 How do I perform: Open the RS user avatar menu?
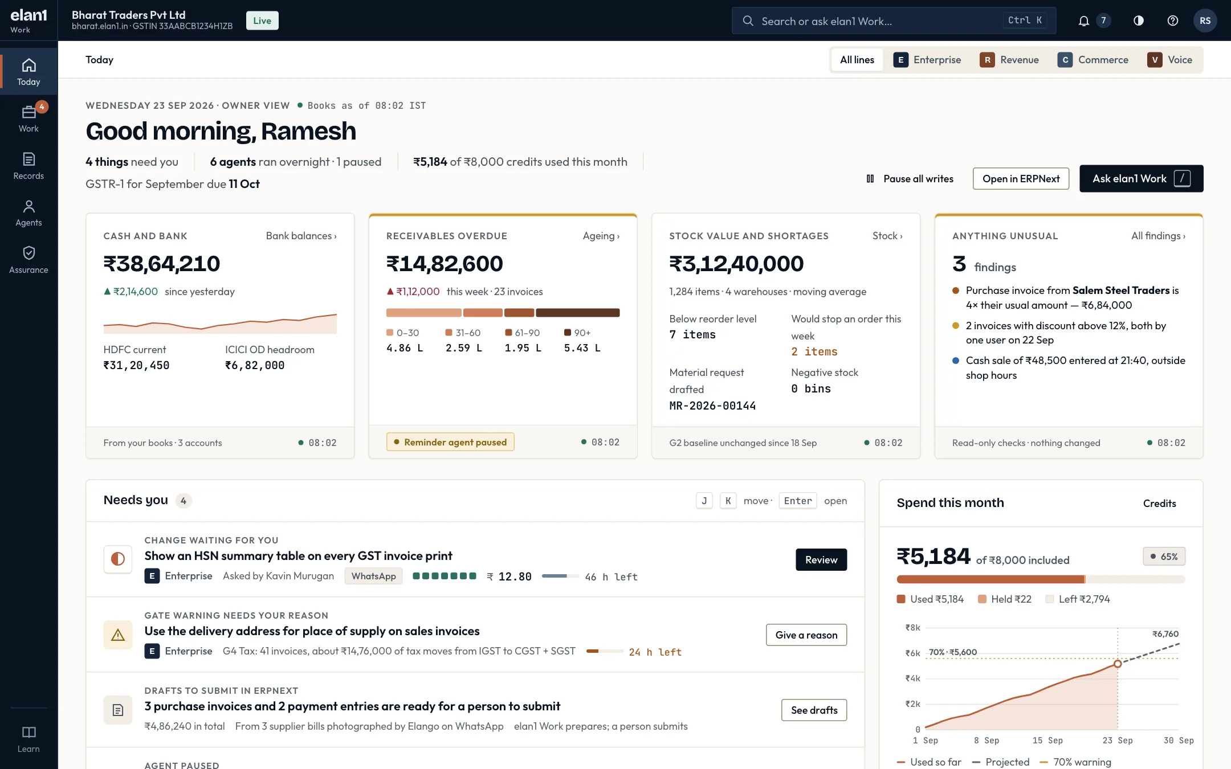tap(1205, 21)
